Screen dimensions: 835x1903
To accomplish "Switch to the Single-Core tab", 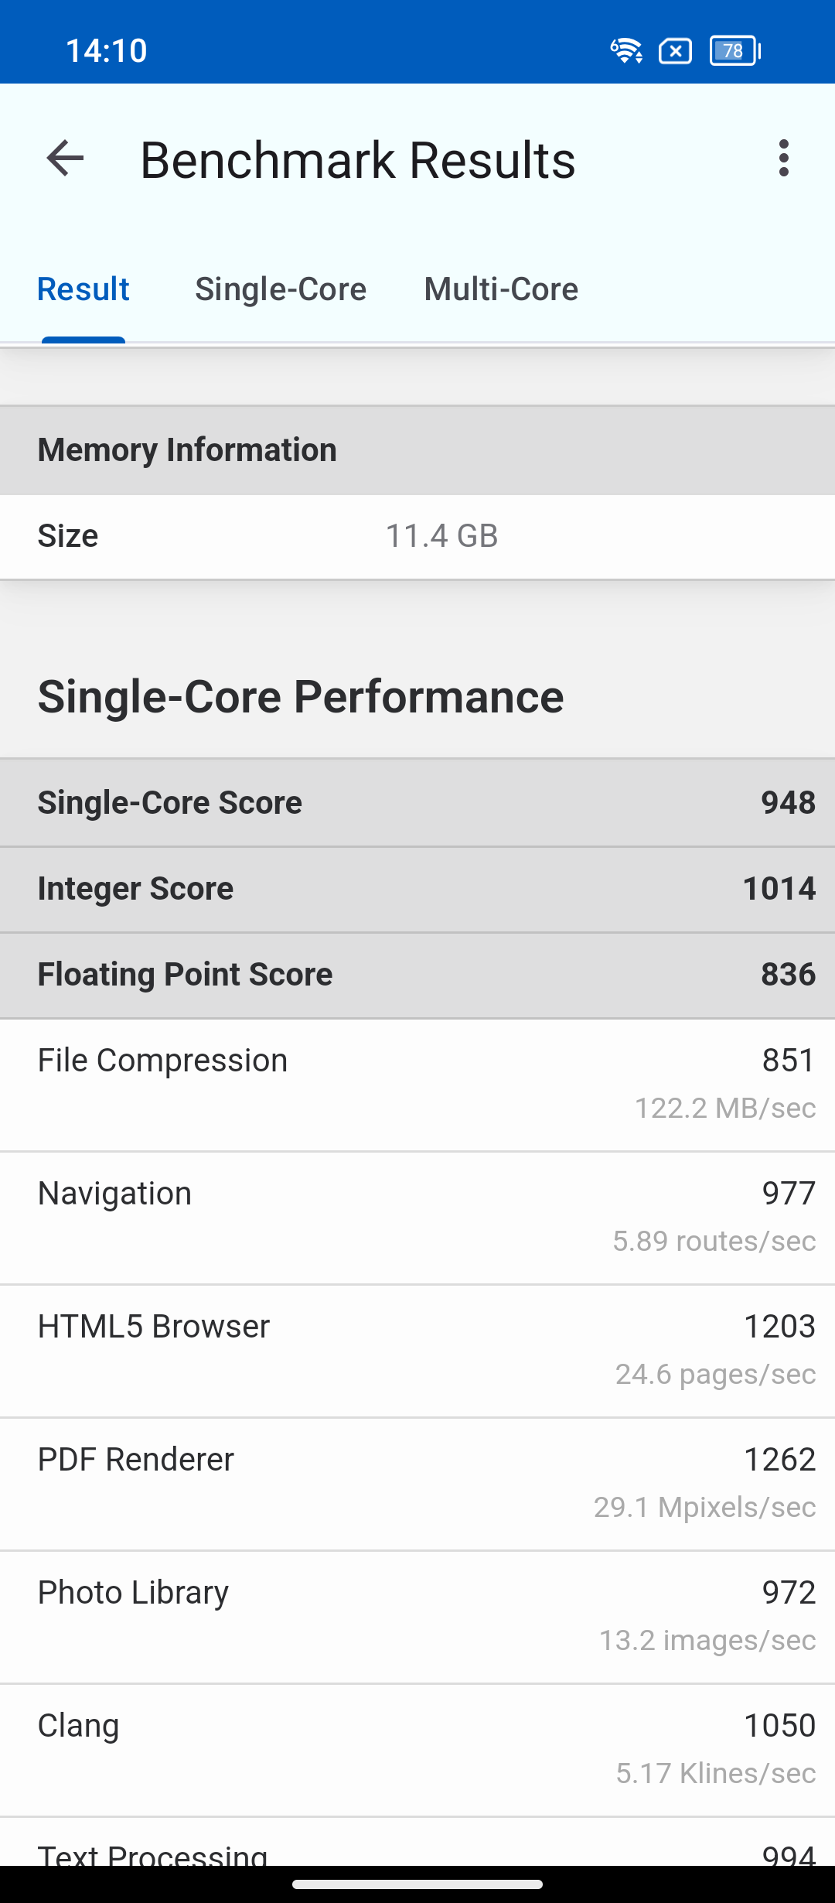I will coord(281,289).
